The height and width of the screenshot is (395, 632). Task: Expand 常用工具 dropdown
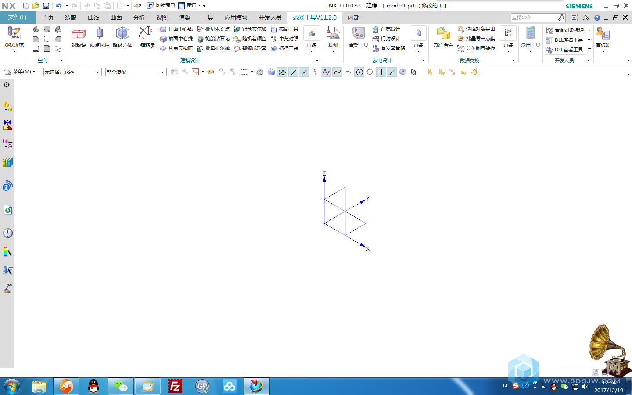[x=531, y=52]
